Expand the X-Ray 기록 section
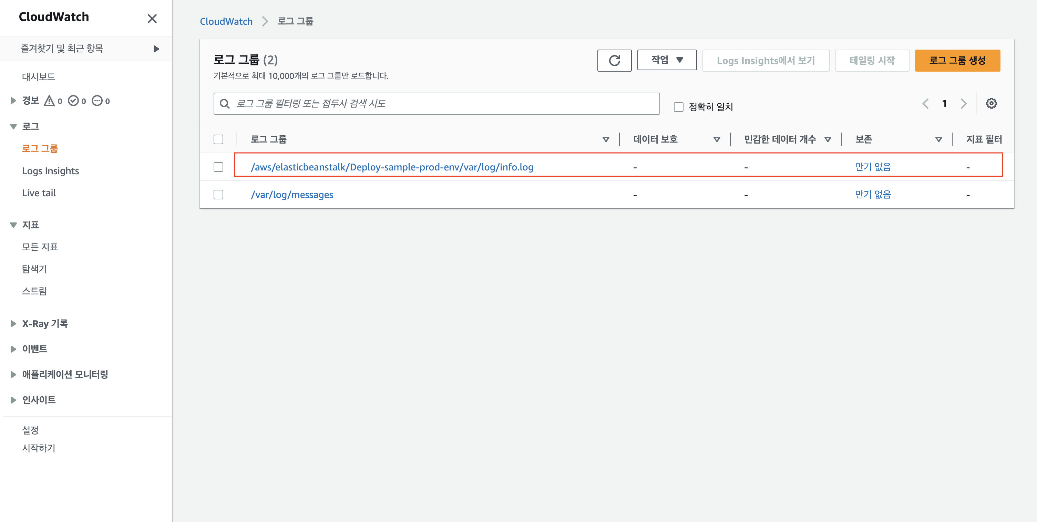The height and width of the screenshot is (522, 1037). [13, 324]
